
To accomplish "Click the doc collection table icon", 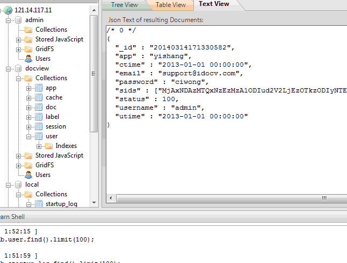I will [x=39, y=107].
